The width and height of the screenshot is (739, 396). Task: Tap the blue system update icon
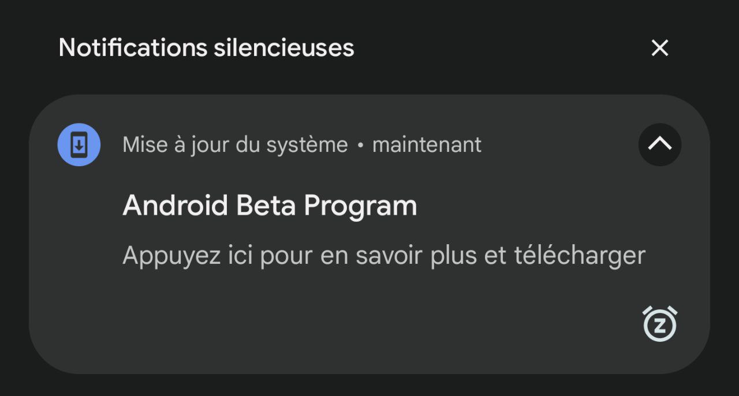coord(79,145)
